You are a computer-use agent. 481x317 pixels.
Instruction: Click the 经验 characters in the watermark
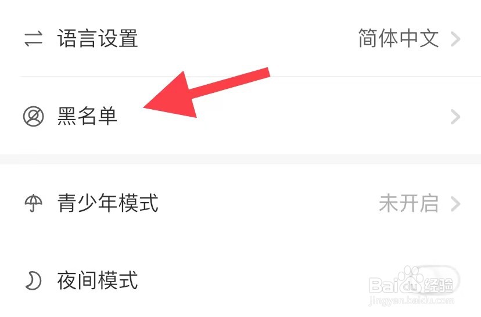439,286
